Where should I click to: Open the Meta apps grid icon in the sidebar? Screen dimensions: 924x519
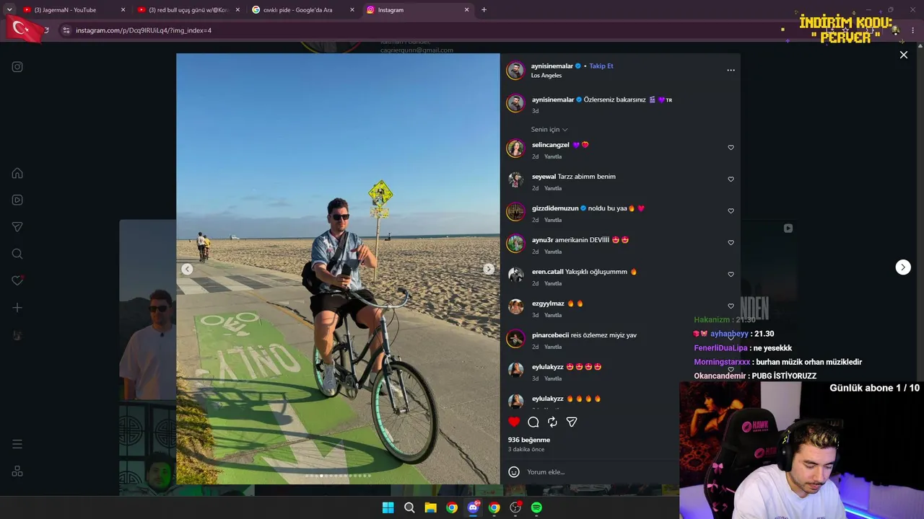(17, 471)
